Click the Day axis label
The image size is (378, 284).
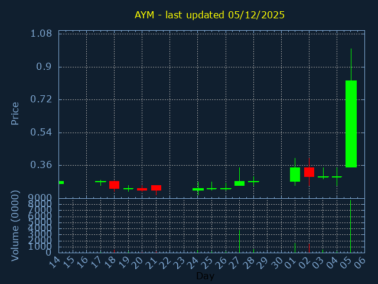point(205,276)
